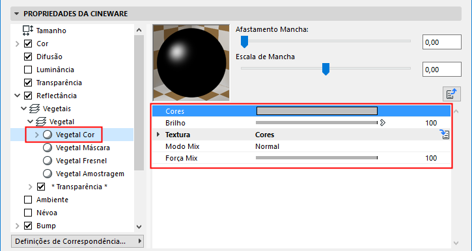Toggle the Cor checkbox

tap(28, 44)
